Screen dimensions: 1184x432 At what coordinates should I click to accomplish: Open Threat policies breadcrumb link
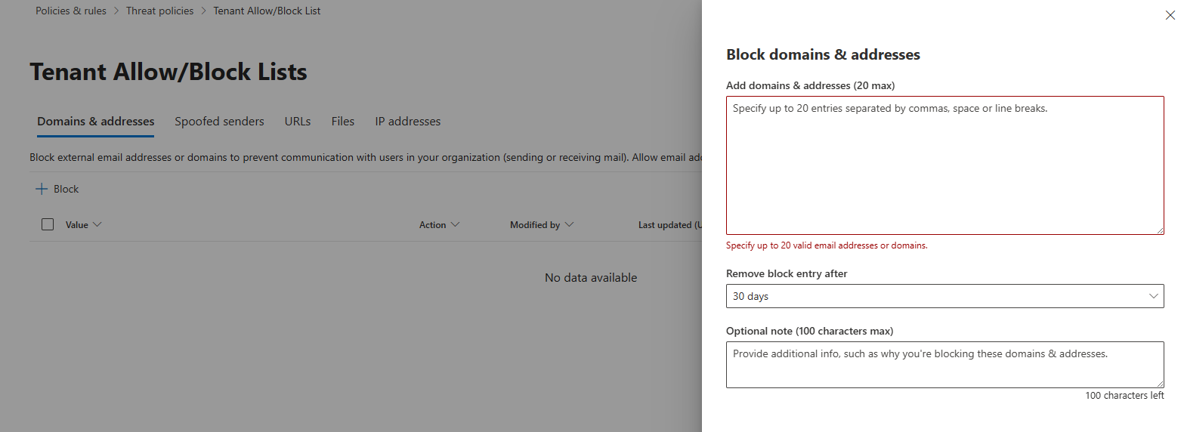159,11
